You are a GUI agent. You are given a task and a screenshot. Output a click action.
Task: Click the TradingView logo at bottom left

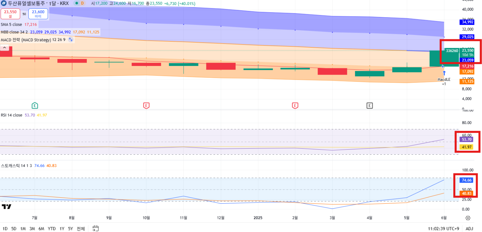pyautogui.click(x=6, y=207)
